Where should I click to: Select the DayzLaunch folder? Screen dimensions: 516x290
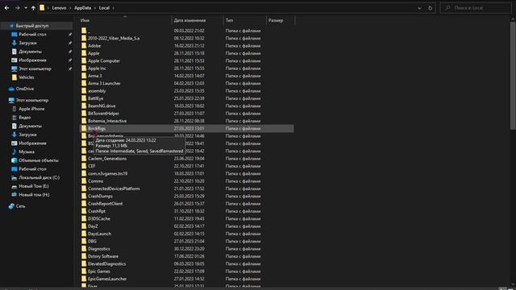(x=99, y=234)
